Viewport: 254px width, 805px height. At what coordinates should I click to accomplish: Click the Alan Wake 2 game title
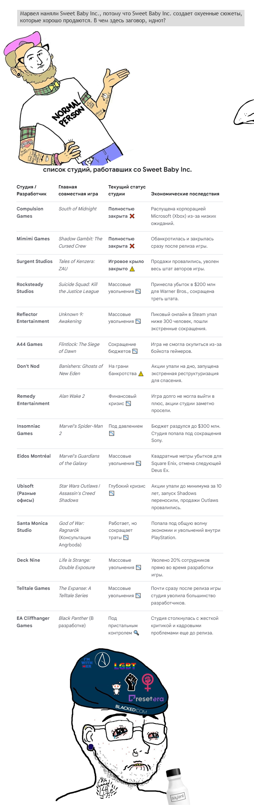[72, 396]
